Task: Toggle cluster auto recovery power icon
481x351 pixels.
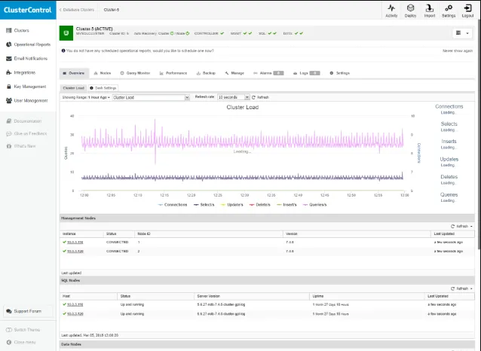Action: [172, 33]
